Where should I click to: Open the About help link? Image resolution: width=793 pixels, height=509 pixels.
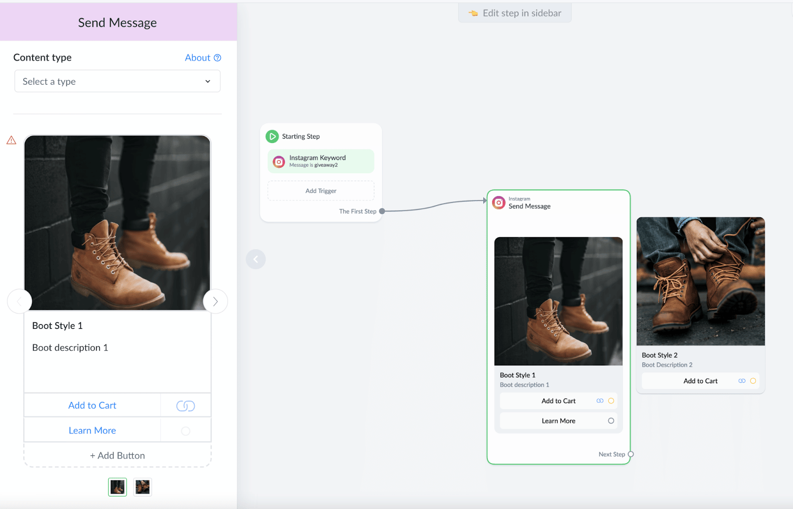pos(203,57)
